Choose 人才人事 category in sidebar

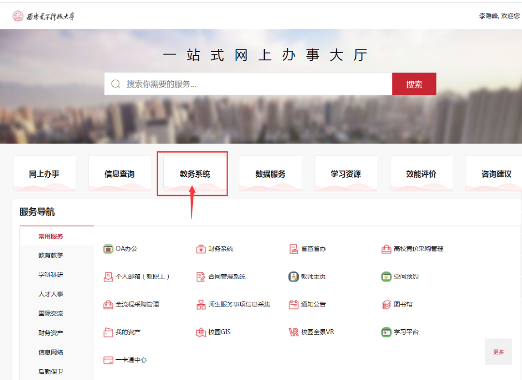pyautogui.click(x=51, y=294)
